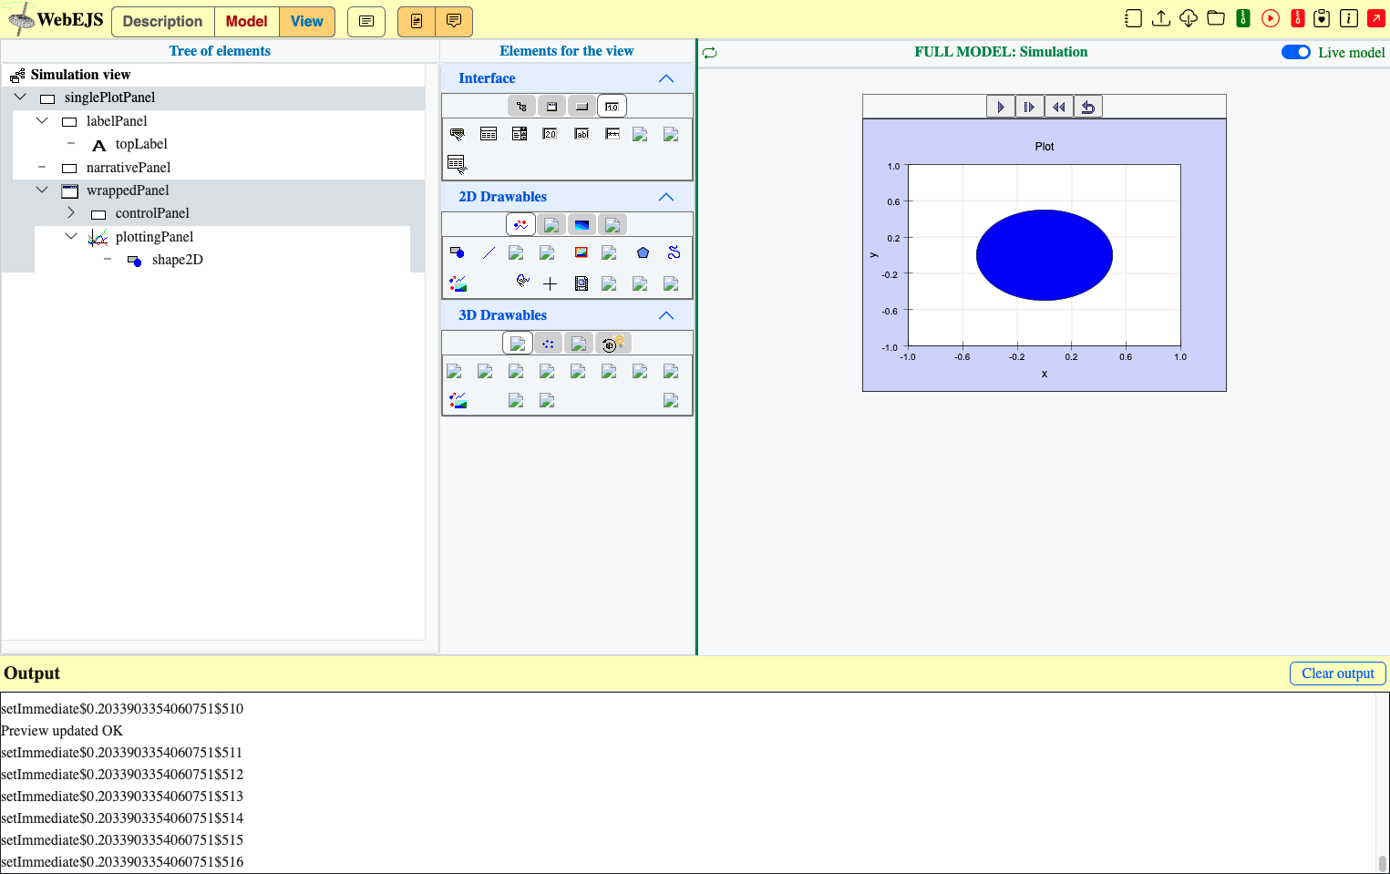
Task: Collapse the singlePlotPanel tree node
Action: point(20,97)
